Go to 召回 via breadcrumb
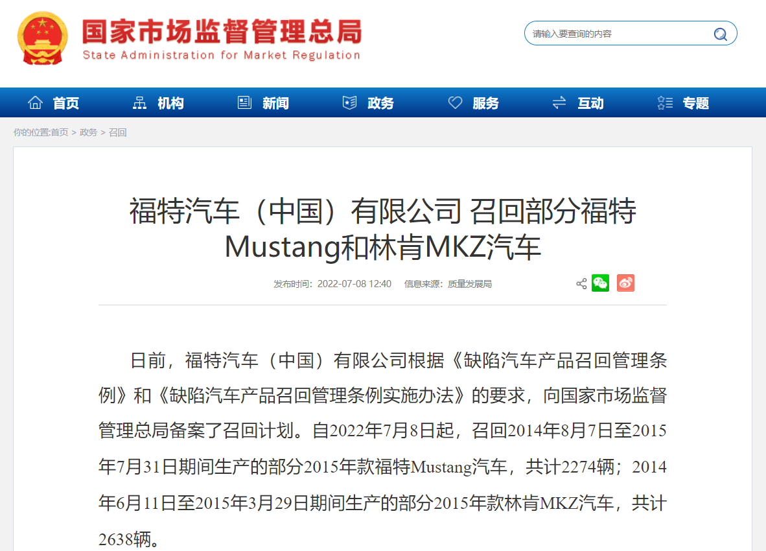 point(118,132)
